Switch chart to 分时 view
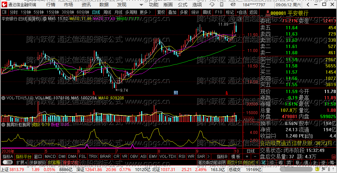Image resolution: width=337 pixels, height=173 pixels. point(13,12)
